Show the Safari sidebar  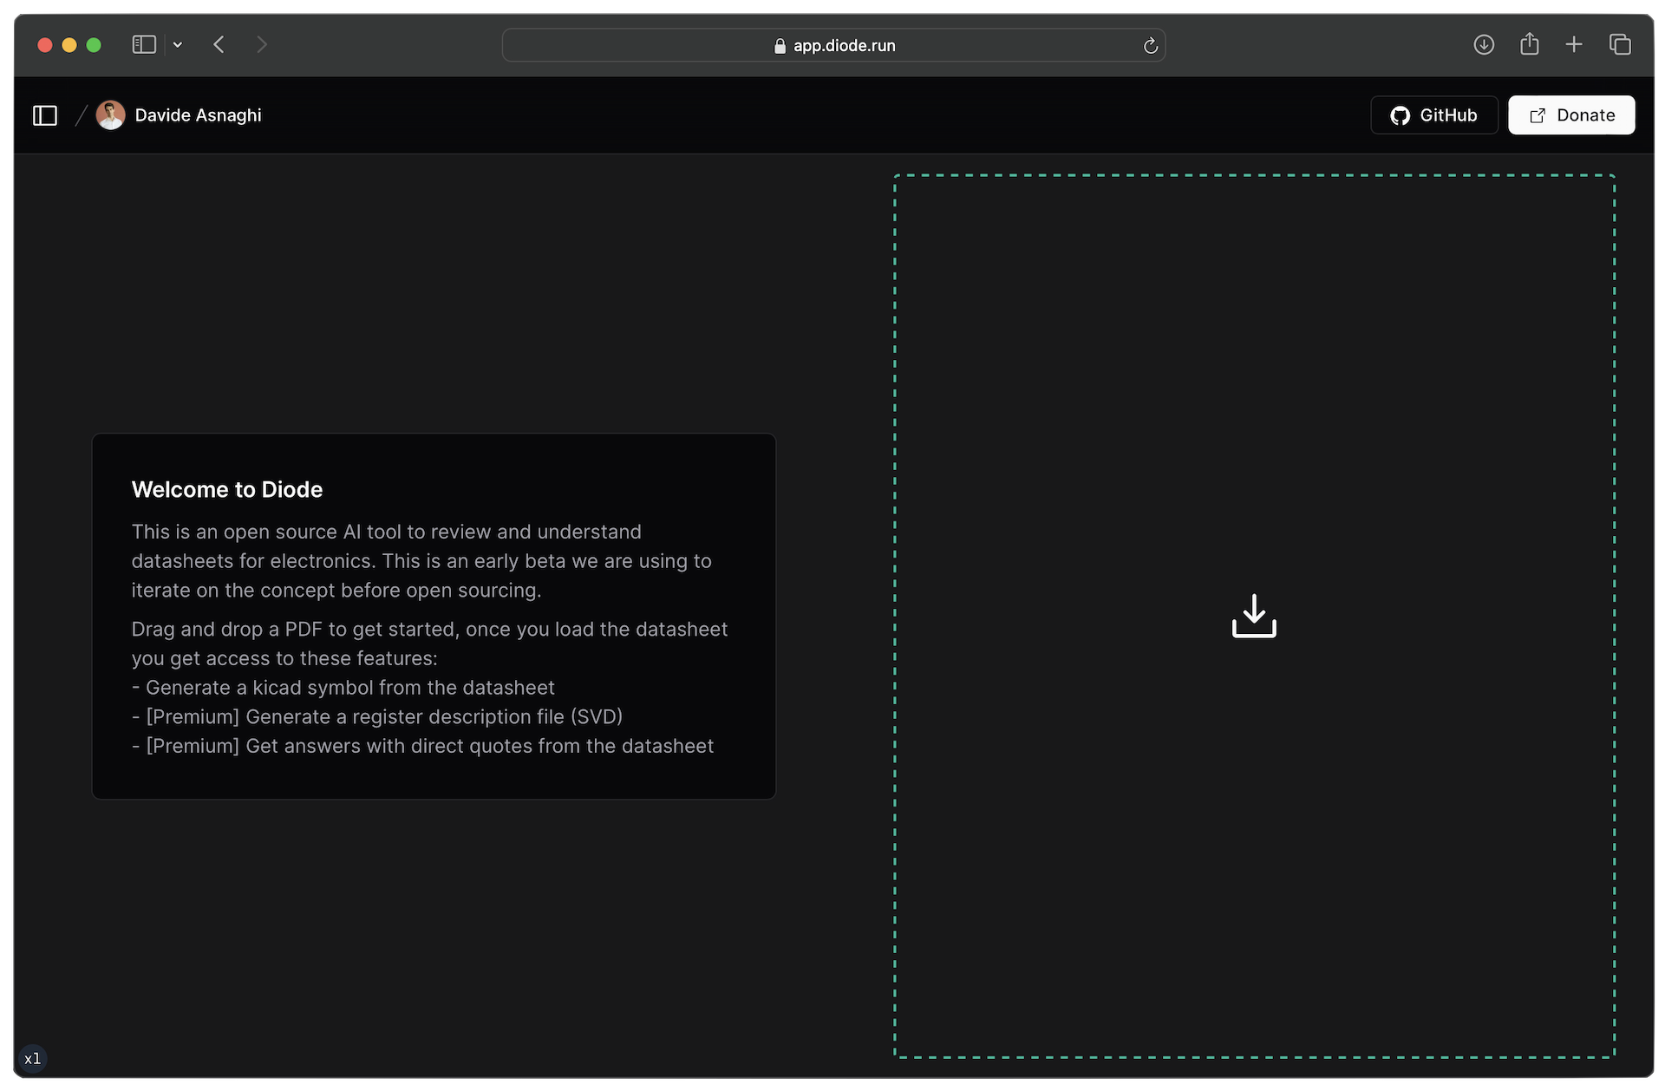click(144, 45)
